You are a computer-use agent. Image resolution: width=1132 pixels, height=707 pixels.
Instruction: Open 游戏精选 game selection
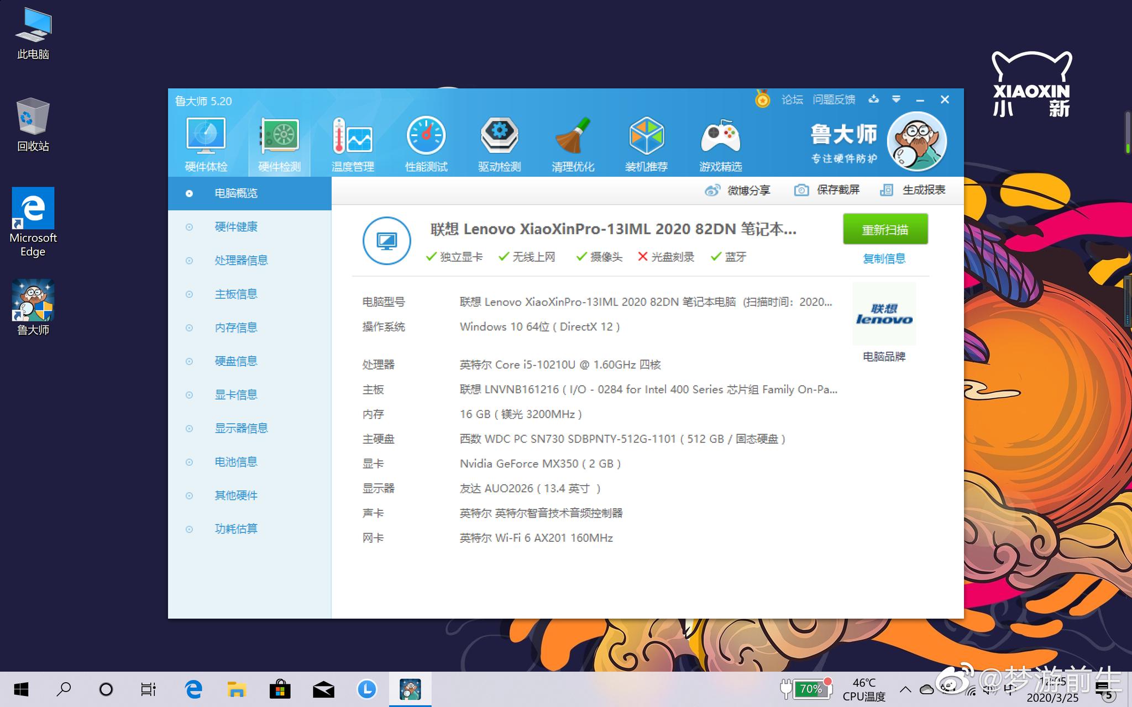(x=720, y=143)
